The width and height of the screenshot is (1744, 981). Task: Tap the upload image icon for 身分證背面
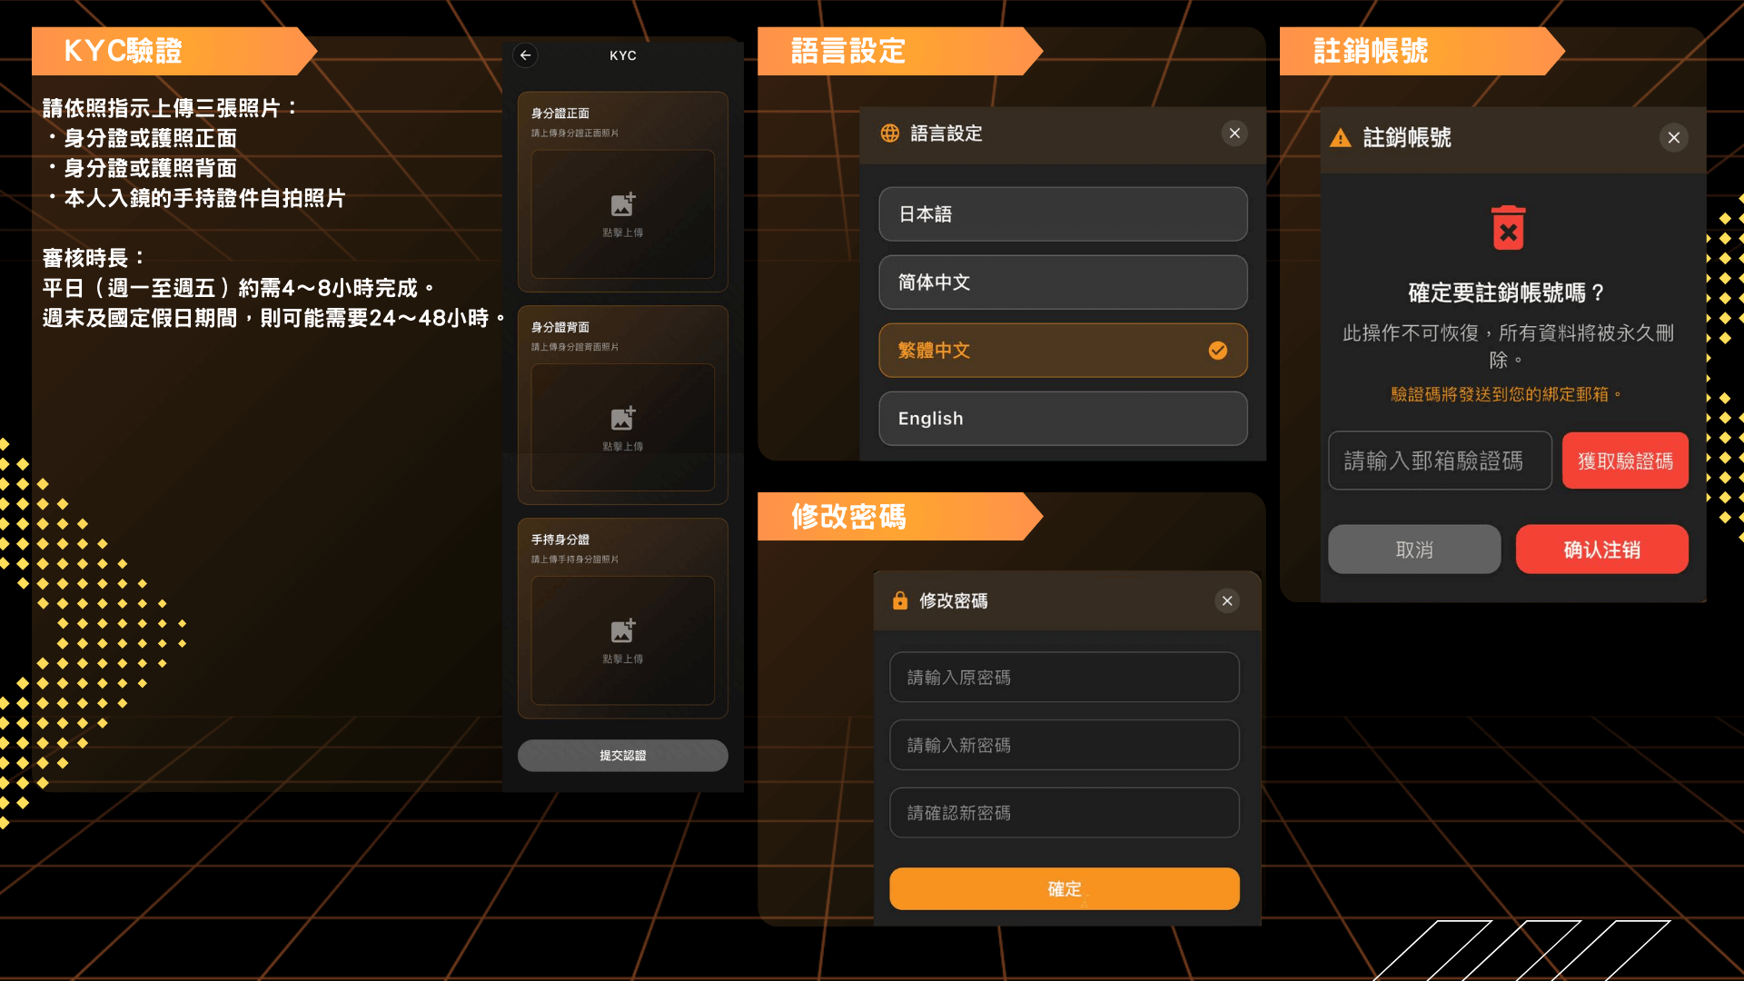coord(623,418)
